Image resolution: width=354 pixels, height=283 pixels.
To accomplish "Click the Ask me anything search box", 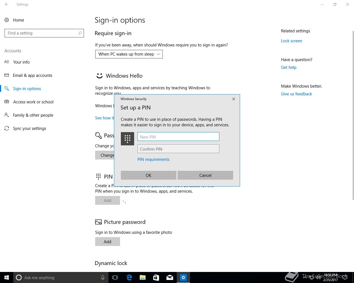I will pos(60,277).
